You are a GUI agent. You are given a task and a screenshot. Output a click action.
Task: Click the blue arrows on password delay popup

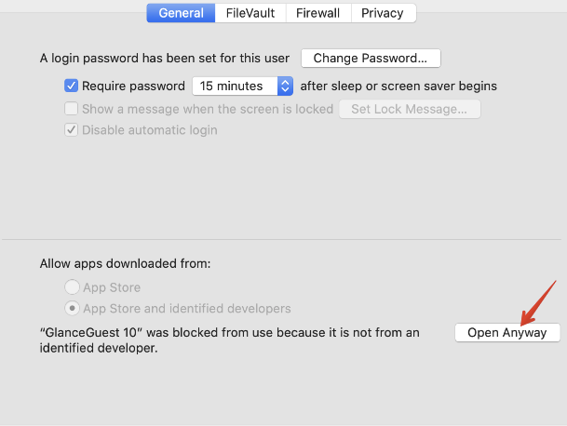pyautogui.click(x=285, y=86)
